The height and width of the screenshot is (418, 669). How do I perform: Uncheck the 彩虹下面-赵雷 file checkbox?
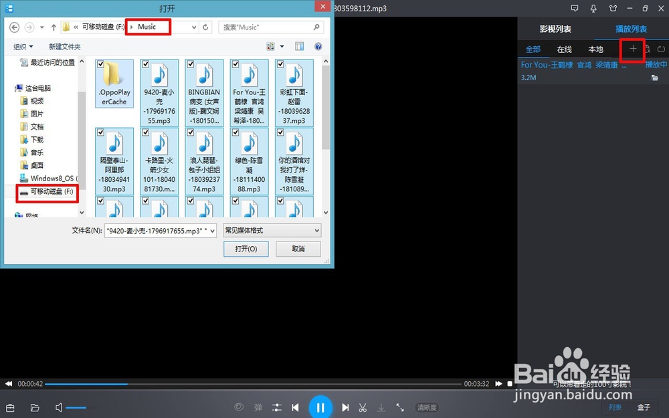[x=280, y=64]
